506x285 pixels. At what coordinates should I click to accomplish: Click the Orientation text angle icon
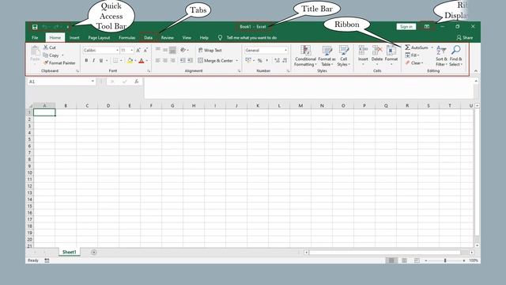(x=183, y=50)
